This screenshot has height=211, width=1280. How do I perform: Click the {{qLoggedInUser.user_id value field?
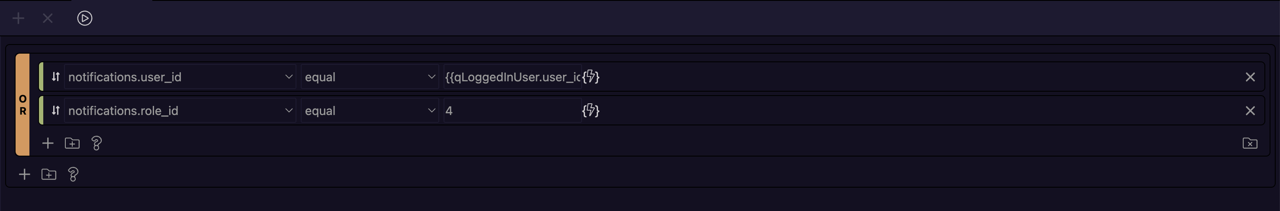coord(512,77)
